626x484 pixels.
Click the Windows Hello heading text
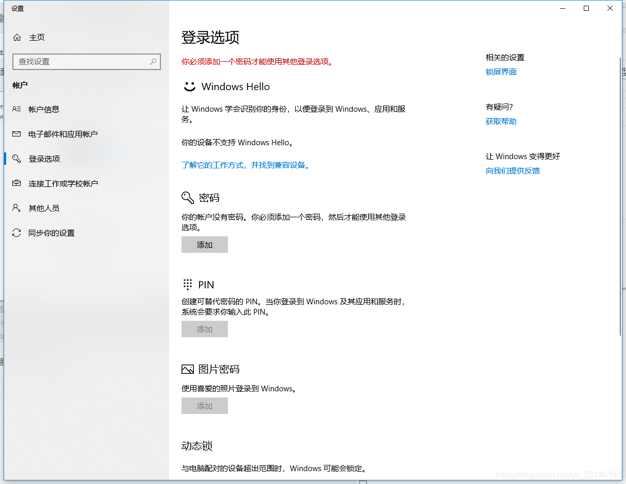pos(236,87)
